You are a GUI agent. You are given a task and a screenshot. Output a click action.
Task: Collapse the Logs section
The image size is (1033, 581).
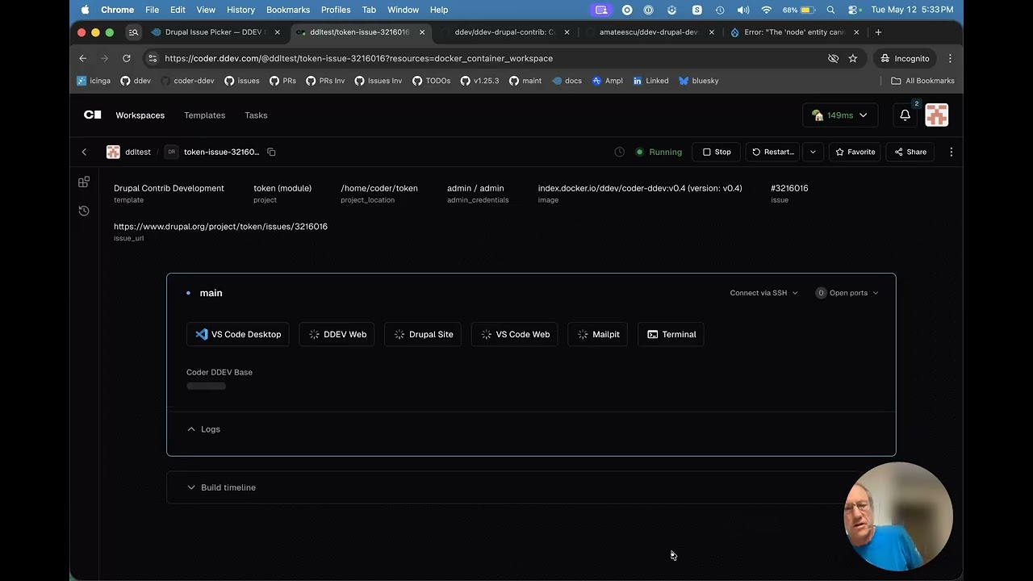203,429
